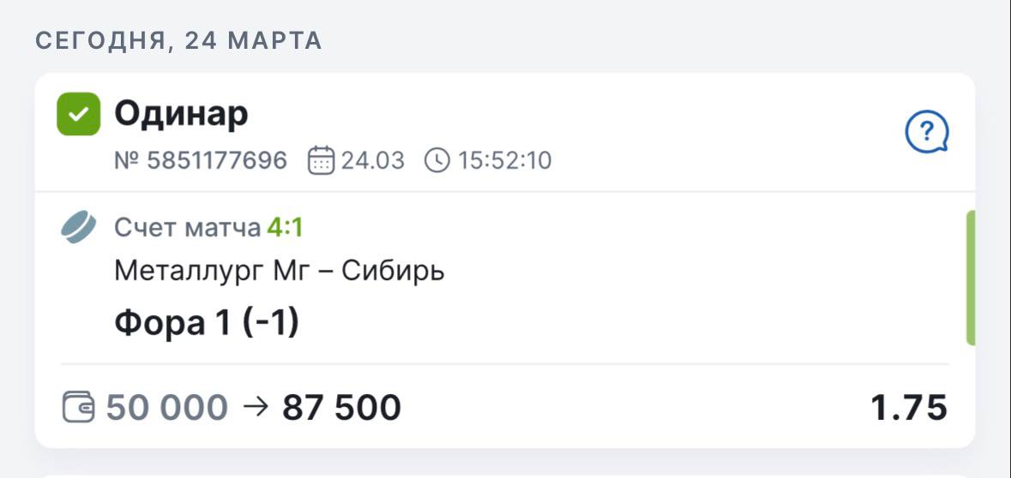1011x478 pixels.
Task: Click the "Счет матча" label
Action: click(187, 228)
